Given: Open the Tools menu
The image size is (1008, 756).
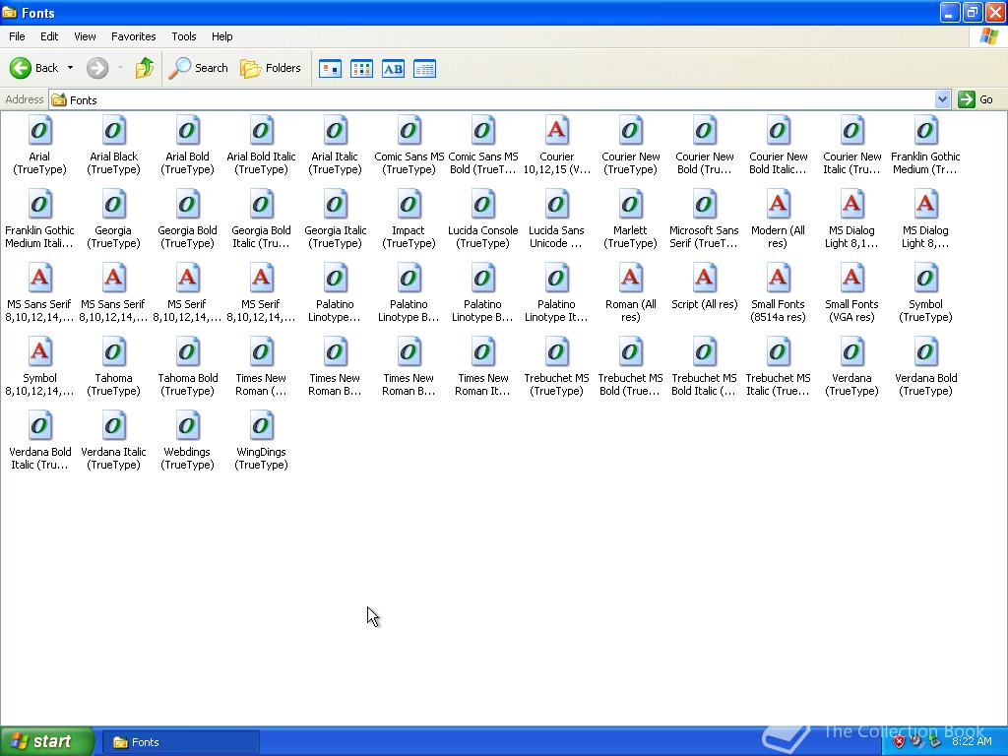Looking at the screenshot, I should click(183, 36).
